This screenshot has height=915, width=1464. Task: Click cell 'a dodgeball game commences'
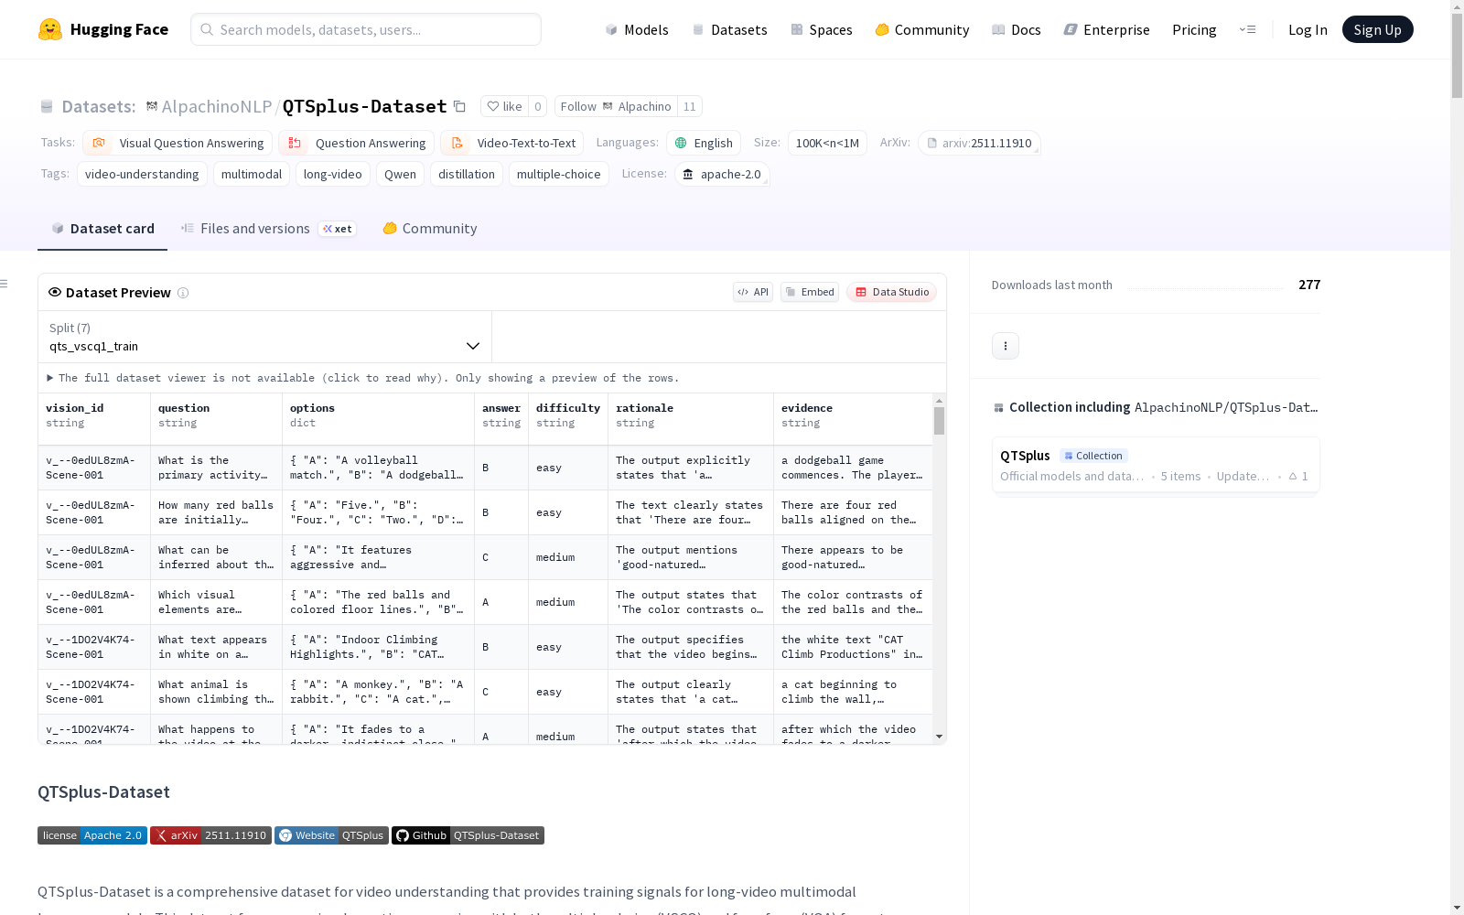pos(853,468)
